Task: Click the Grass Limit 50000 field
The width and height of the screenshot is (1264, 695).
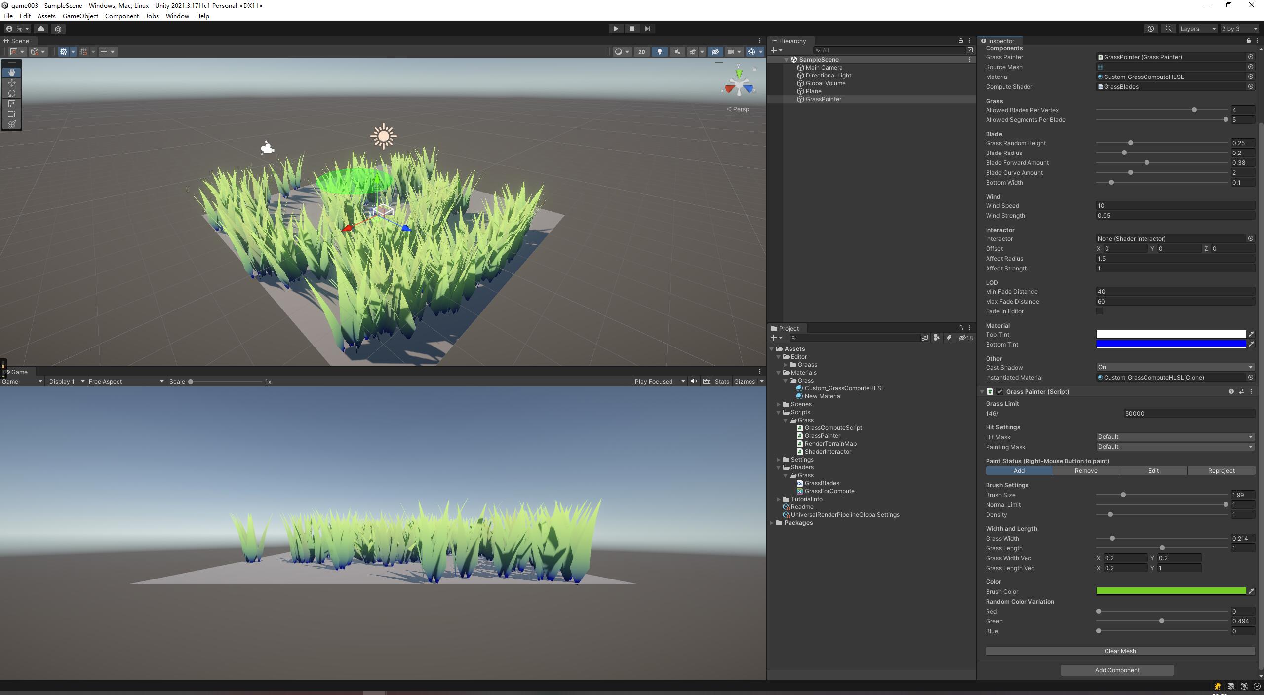Action: [1189, 414]
